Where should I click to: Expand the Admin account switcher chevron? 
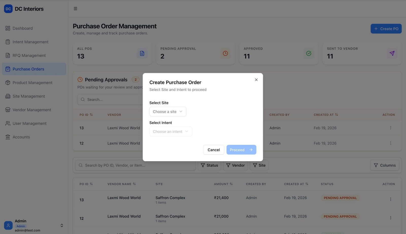[x=62, y=225]
